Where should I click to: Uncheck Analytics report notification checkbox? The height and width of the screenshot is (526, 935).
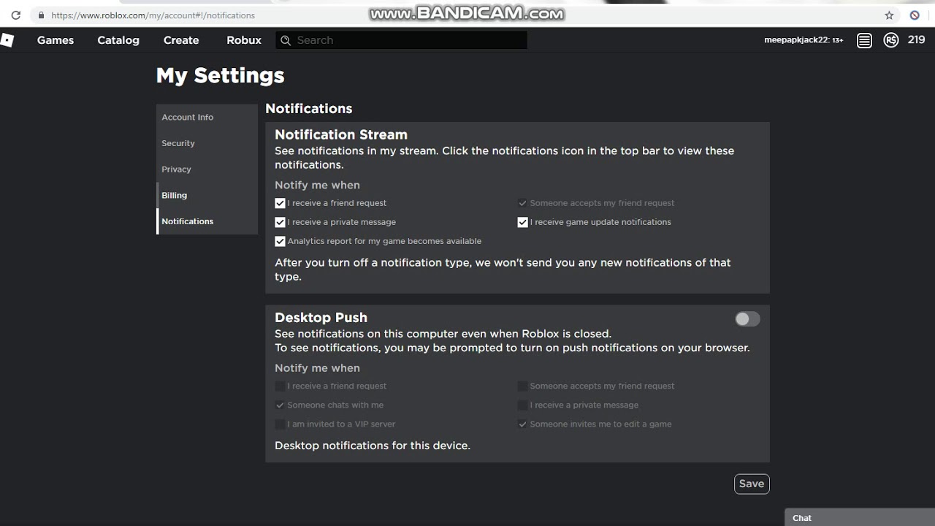[x=280, y=241]
